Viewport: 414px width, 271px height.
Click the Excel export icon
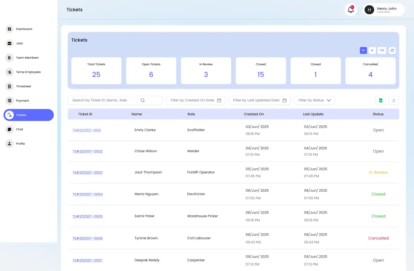[381, 100]
